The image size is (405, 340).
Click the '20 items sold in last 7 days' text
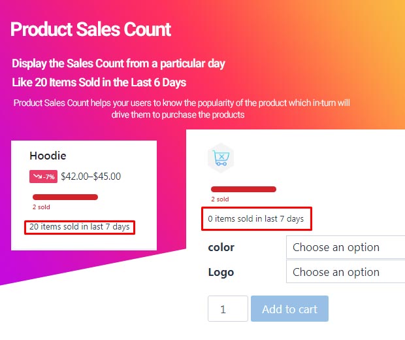tap(80, 227)
